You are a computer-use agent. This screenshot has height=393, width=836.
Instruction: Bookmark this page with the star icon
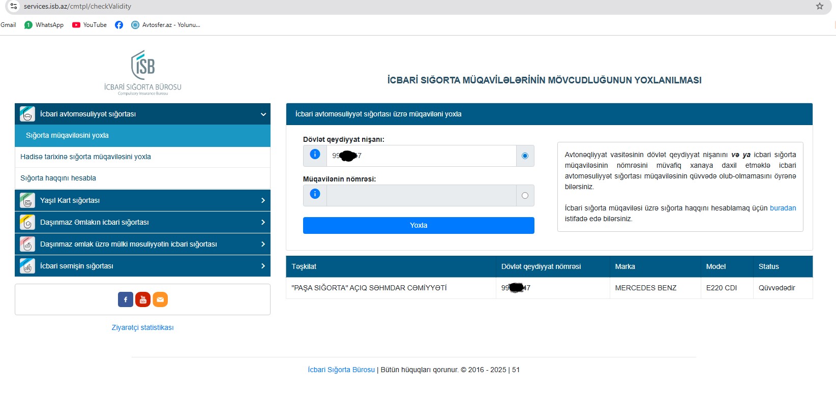tap(819, 6)
